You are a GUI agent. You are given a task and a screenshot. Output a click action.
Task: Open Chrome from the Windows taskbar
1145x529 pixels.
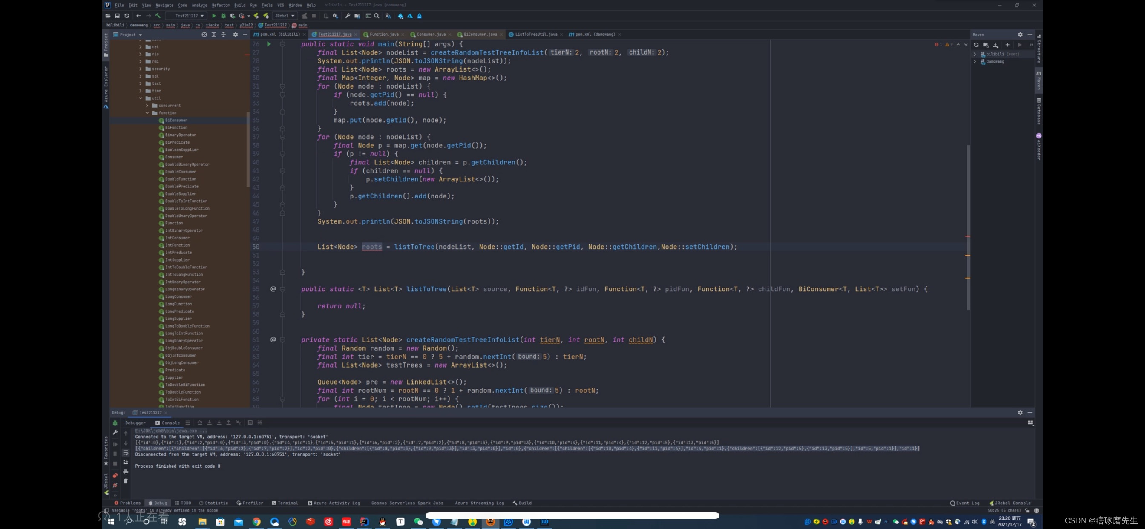click(256, 521)
